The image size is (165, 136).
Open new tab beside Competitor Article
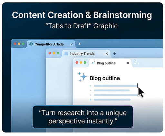click(80, 44)
